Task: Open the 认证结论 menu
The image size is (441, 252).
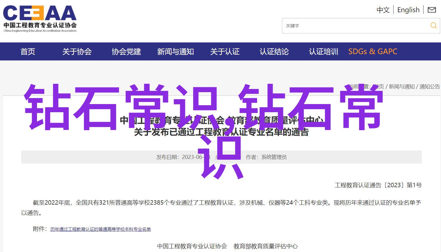Action: (274, 51)
